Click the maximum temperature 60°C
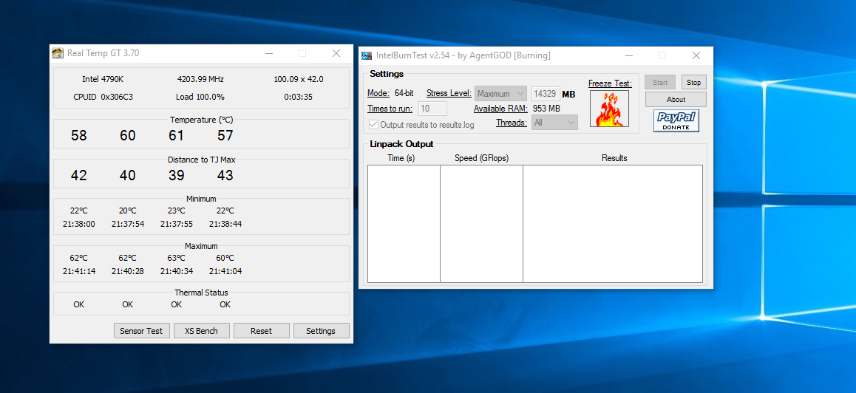Screen dimensions: 856x393 coord(225,258)
